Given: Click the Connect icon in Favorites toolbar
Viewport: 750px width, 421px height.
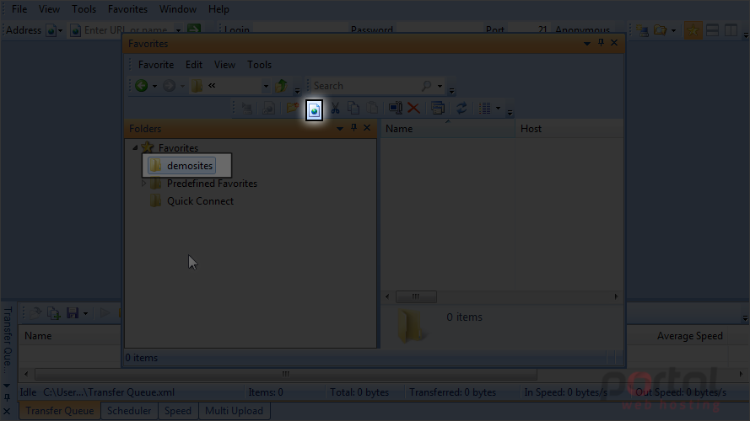Looking at the screenshot, I should coord(247,108).
